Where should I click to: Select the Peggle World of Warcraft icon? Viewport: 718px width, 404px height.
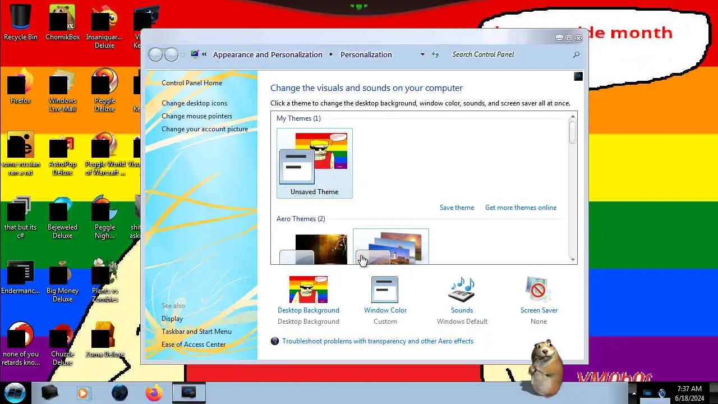tap(104, 154)
